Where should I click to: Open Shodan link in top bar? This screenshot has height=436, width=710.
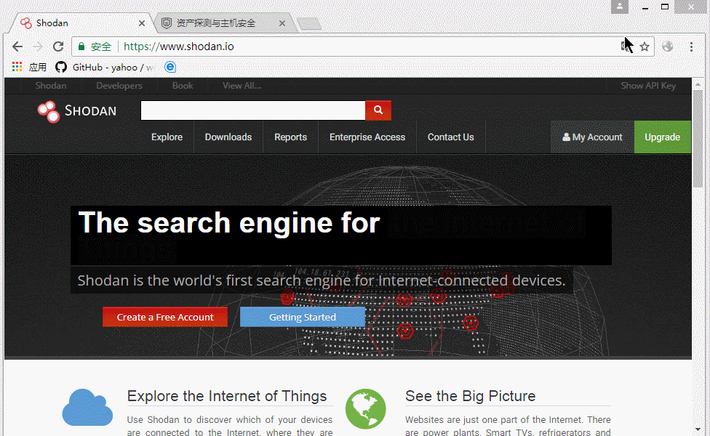pos(51,86)
